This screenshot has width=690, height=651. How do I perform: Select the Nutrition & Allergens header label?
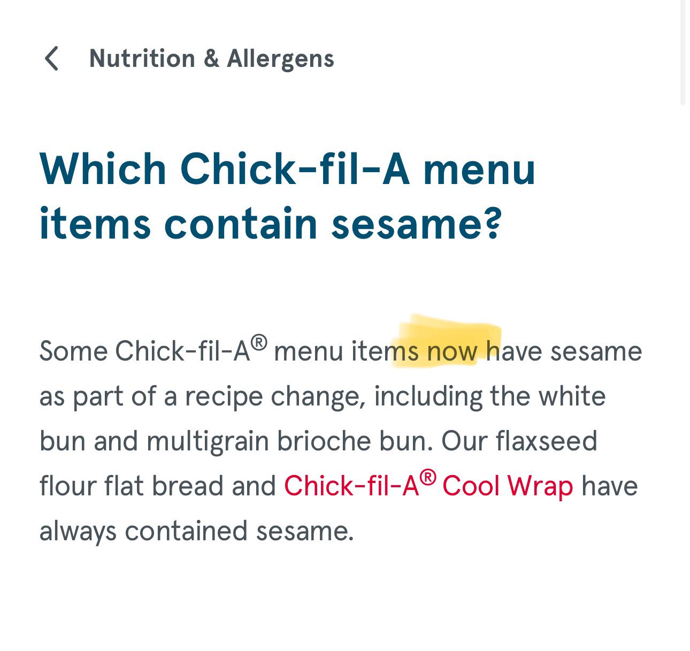(x=211, y=59)
